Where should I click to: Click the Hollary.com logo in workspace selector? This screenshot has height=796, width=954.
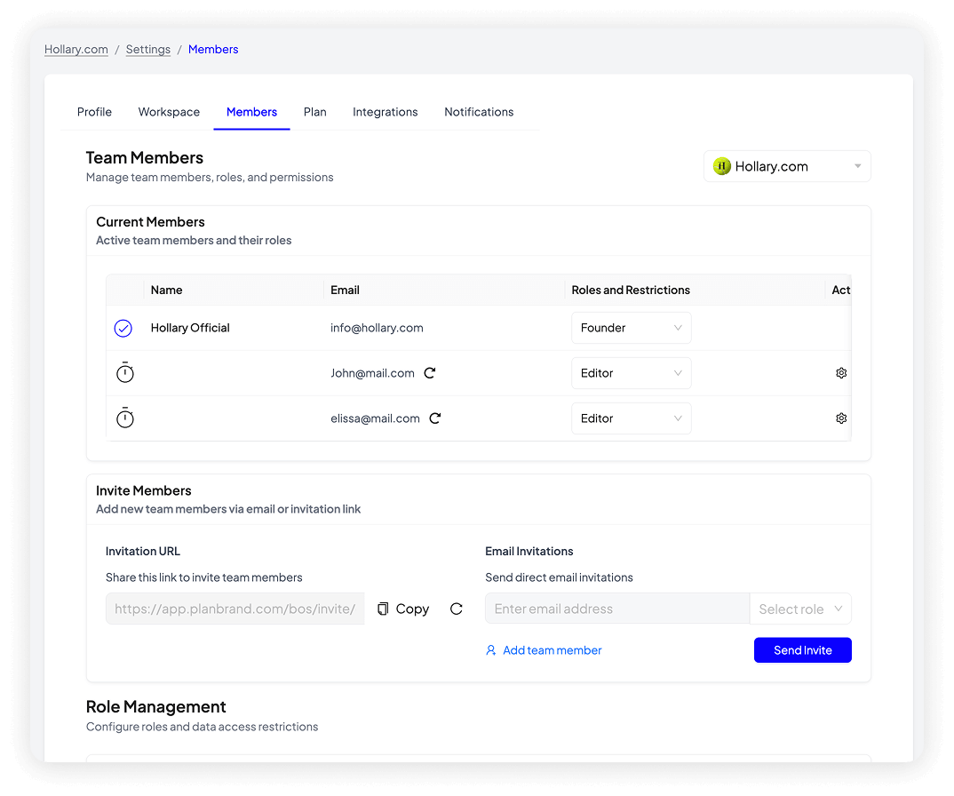click(722, 166)
